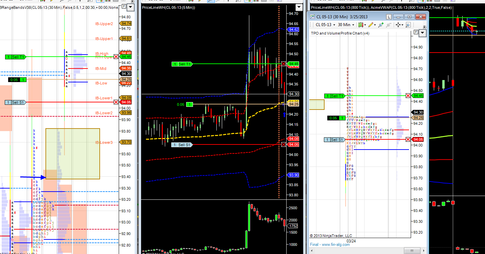Click the 94.62 price marker on the 5 Min chart
Viewport: 485px width, 254px height.
coord(293,30)
